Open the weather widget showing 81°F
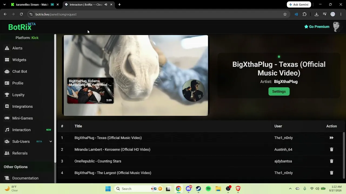346x194 pixels. [11, 189]
